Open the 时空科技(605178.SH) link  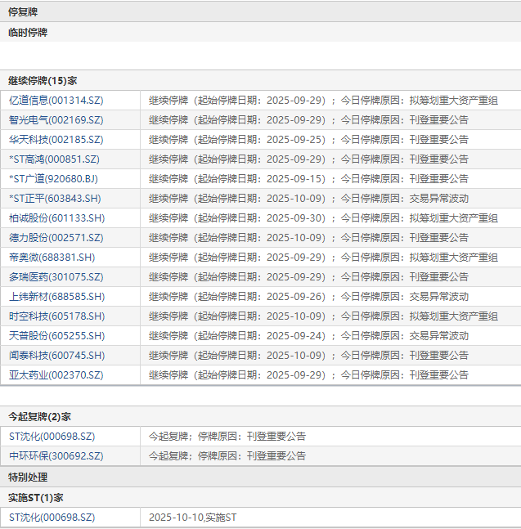pyautogui.click(x=57, y=316)
